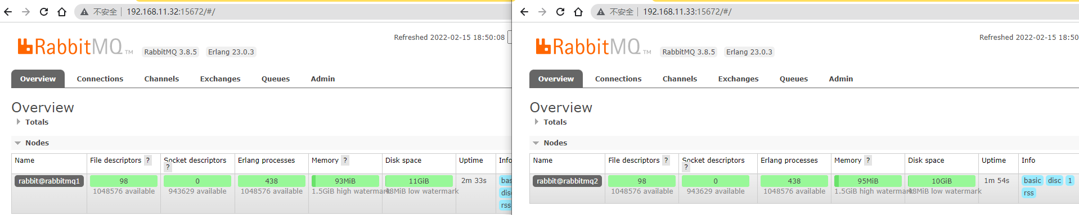Reload the right browser page

(x=560, y=12)
